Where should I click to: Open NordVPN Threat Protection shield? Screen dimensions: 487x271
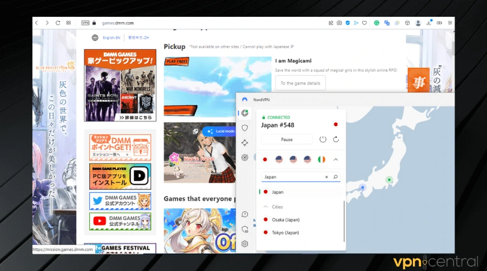coord(245,128)
